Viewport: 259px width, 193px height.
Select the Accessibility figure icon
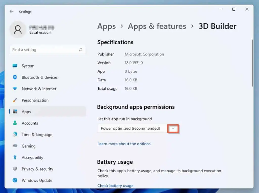(x=15, y=157)
